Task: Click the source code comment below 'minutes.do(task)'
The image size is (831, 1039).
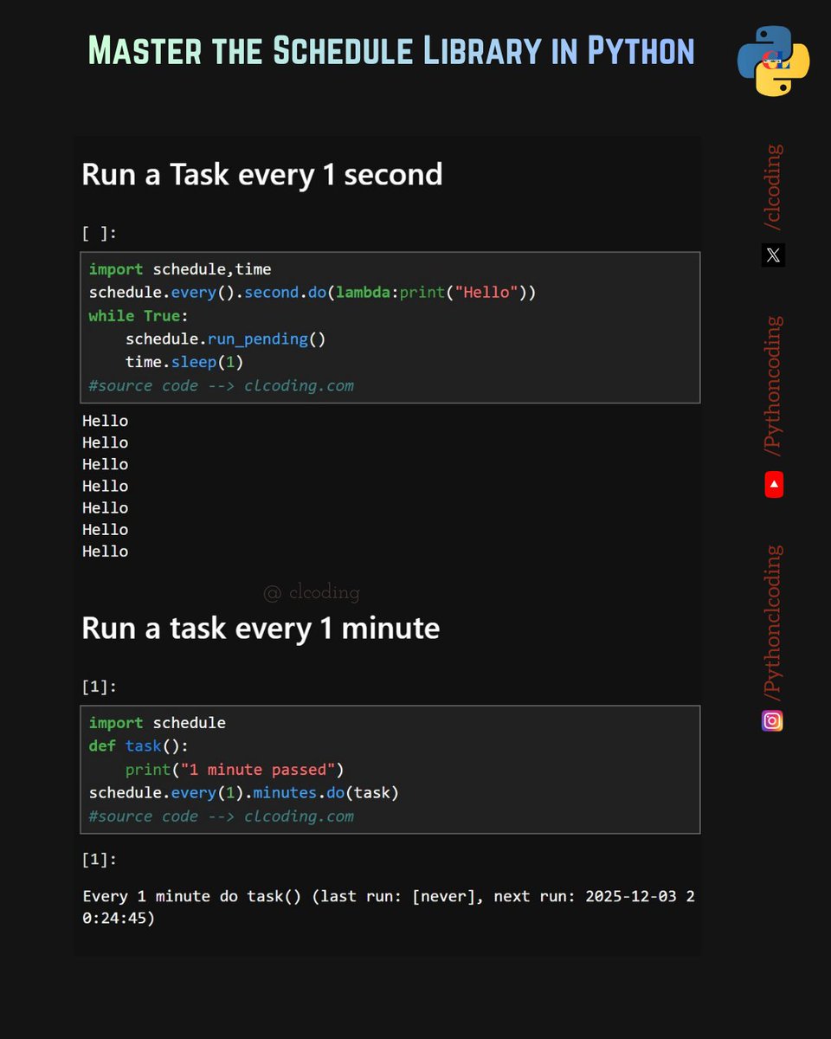Action: 221,816
